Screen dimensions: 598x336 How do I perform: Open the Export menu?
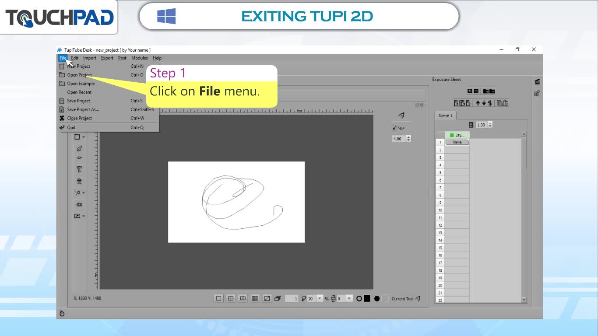coord(107,58)
